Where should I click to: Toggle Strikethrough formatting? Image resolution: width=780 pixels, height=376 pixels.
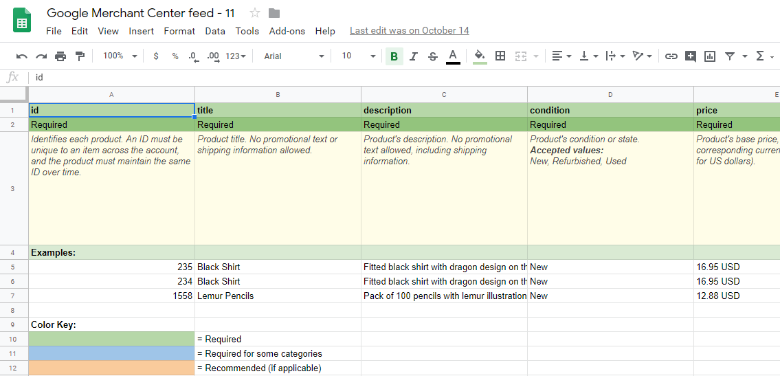[x=433, y=56]
